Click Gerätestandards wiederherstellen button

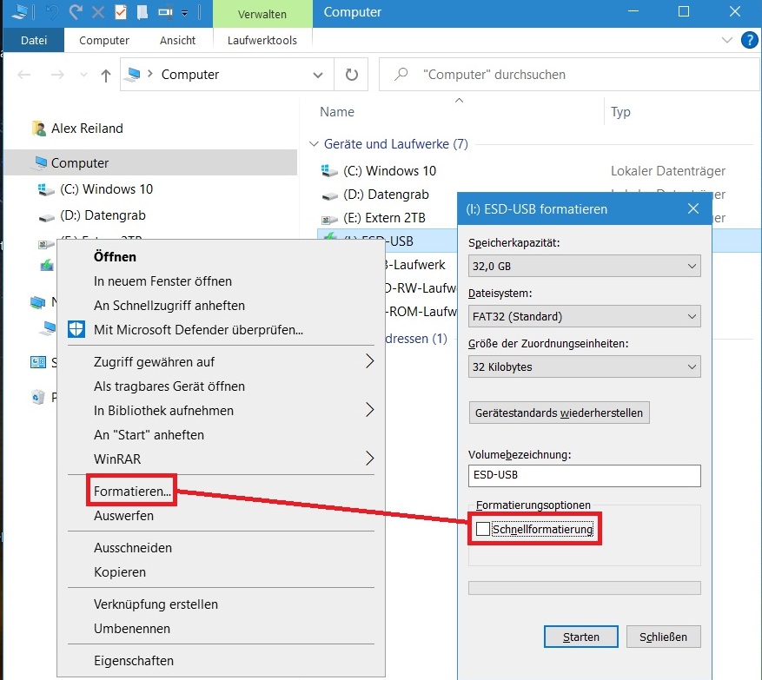(x=559, y=413)
